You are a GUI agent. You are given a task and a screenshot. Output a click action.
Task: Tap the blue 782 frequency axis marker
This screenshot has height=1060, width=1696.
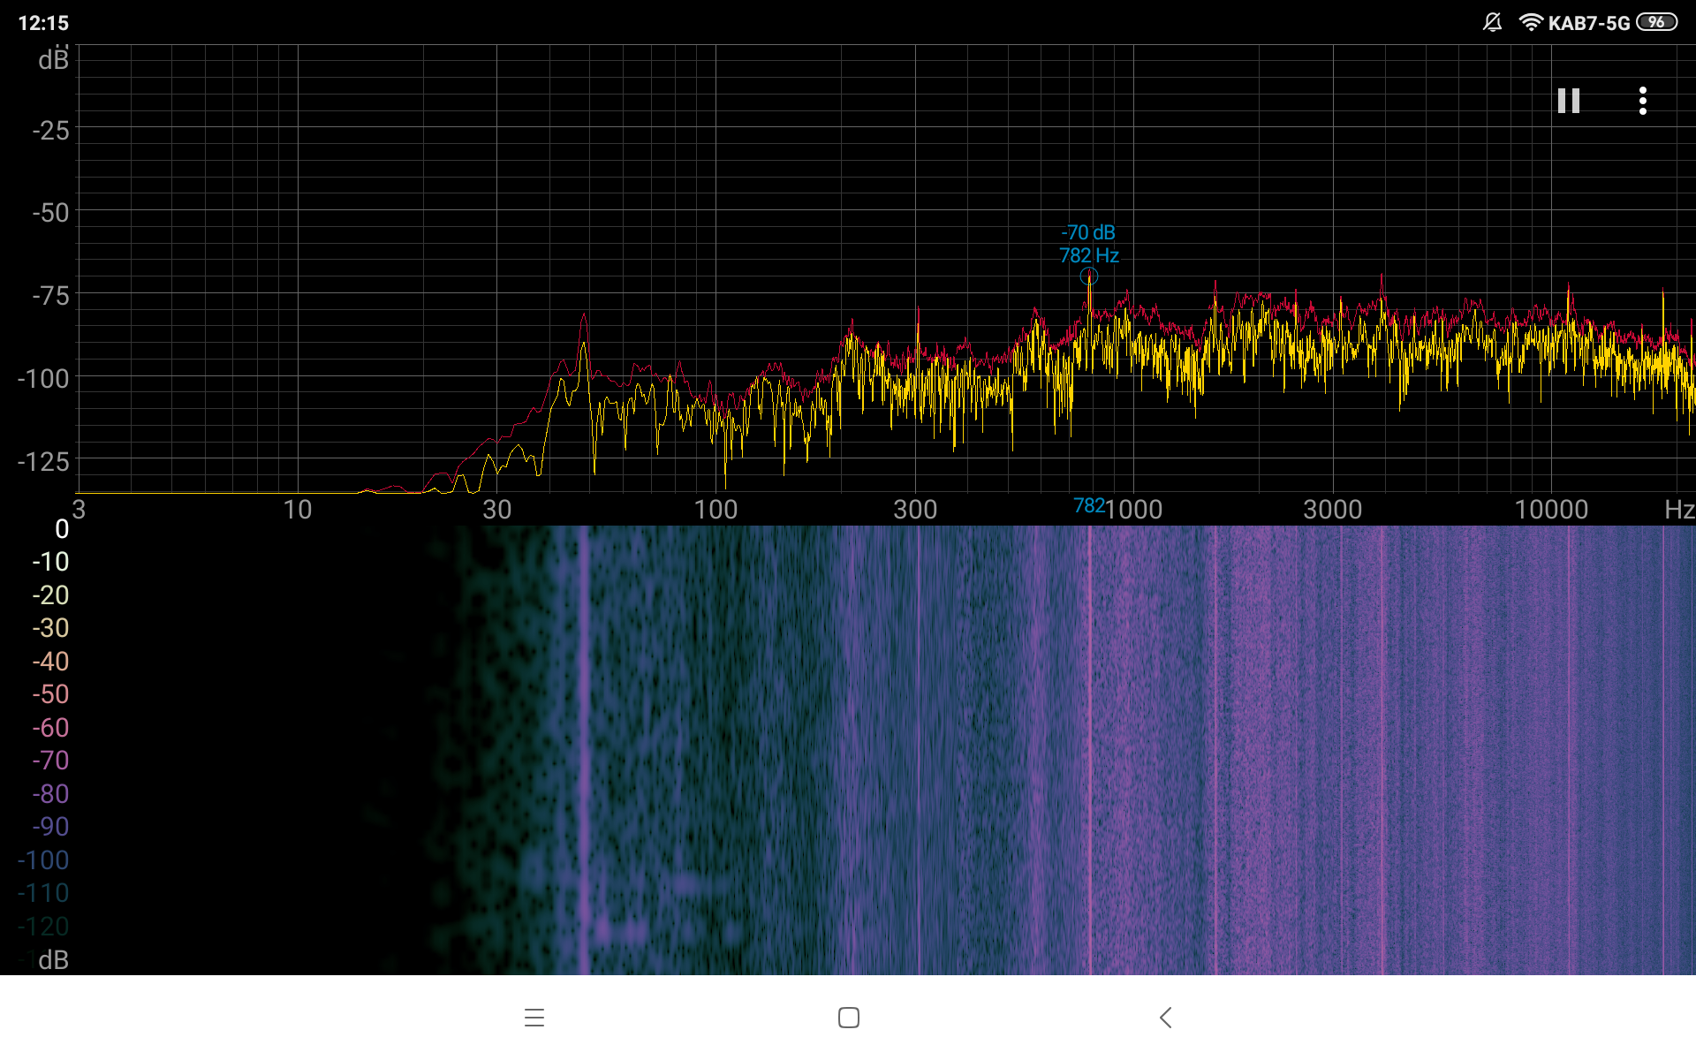(x=1088, y=506)
